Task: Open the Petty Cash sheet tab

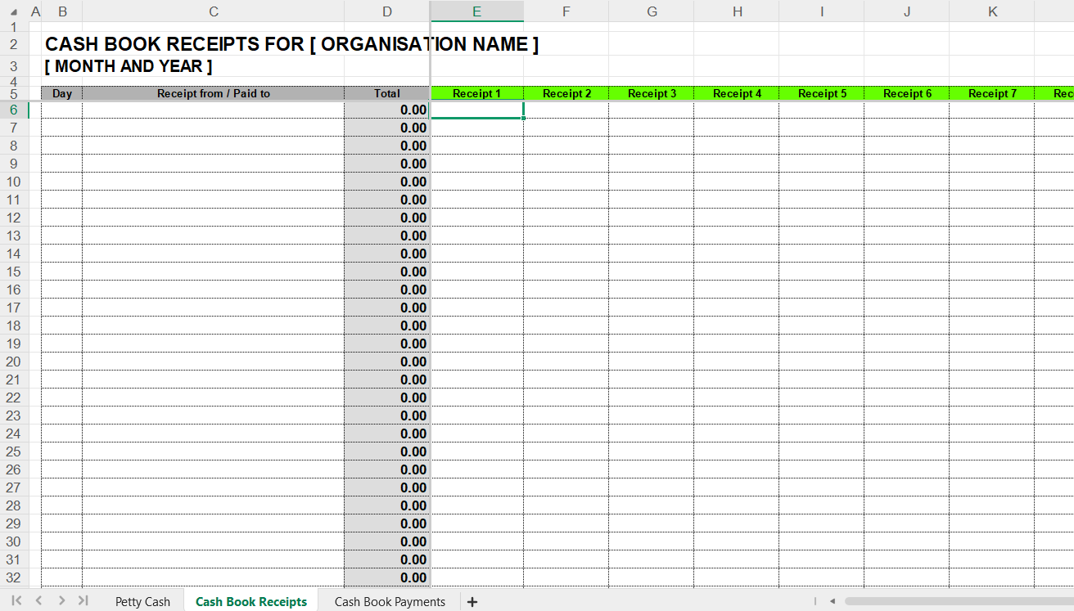Action: point(142,602)
